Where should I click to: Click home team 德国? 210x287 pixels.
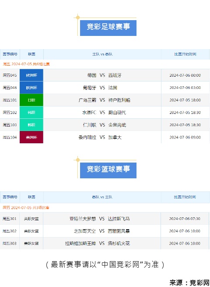(92, 75)
